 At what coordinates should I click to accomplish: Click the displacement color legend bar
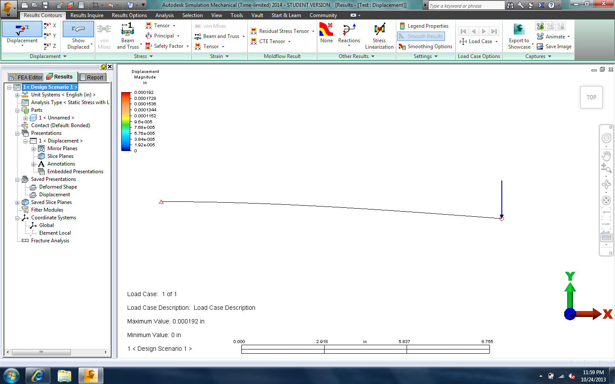click(126, 122)
